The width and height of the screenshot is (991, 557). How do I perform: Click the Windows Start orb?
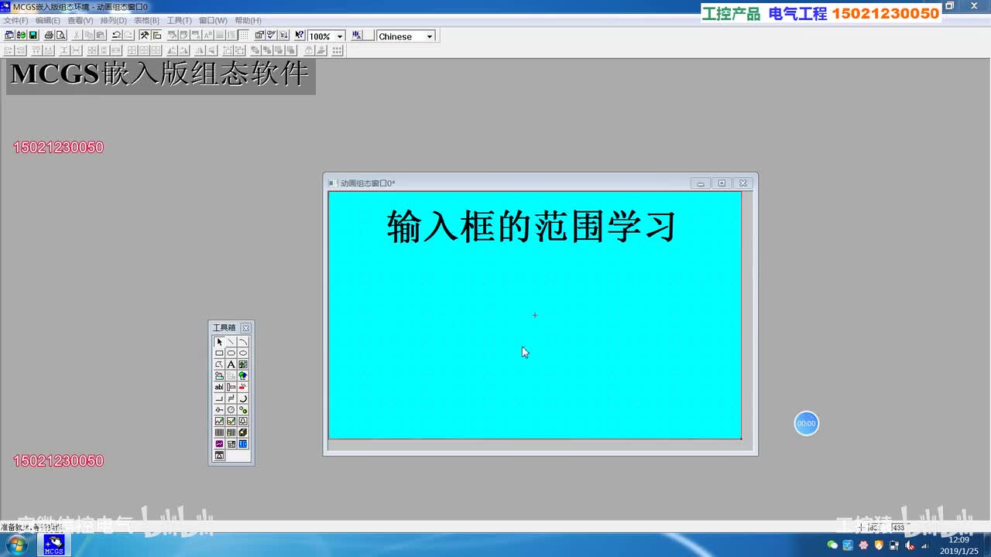pyautogui.click(x=15, y=545)
